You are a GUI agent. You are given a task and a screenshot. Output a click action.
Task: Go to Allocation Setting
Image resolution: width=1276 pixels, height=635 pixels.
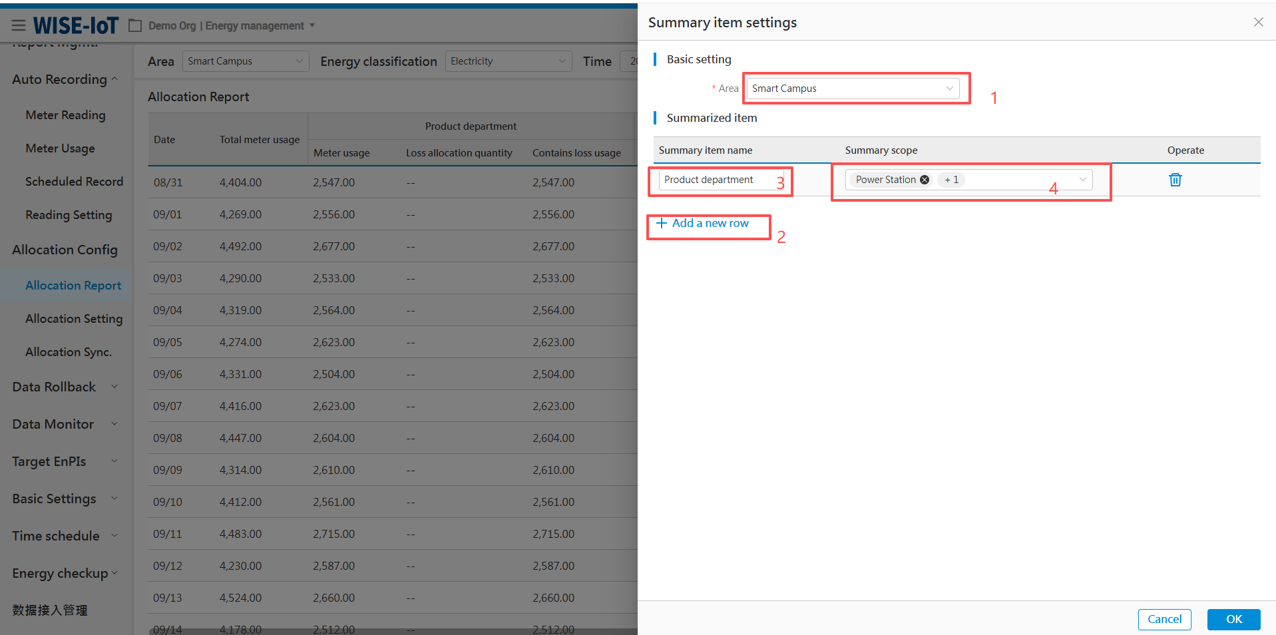tap(74, 319)
